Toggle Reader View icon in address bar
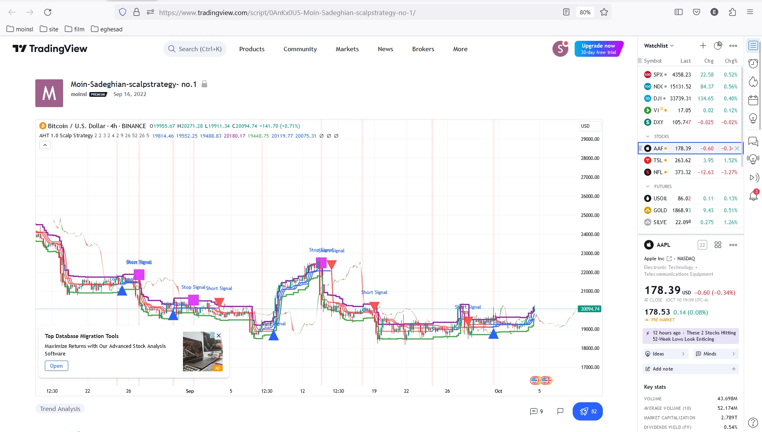Screen dimensions: 762x432 566,12
